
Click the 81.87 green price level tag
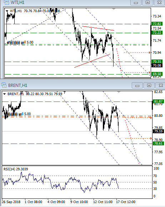158,102
